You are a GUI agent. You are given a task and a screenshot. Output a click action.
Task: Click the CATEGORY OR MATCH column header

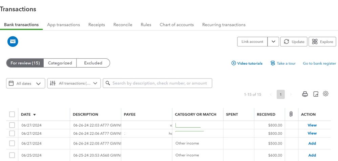(195, 115)
